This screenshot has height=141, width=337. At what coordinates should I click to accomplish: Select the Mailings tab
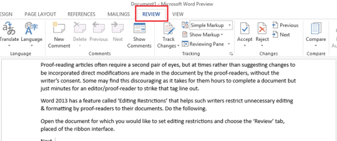point(118,14)
